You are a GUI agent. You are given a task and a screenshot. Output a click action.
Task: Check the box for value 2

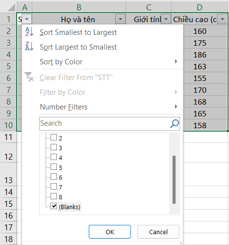tap(54, 137)
